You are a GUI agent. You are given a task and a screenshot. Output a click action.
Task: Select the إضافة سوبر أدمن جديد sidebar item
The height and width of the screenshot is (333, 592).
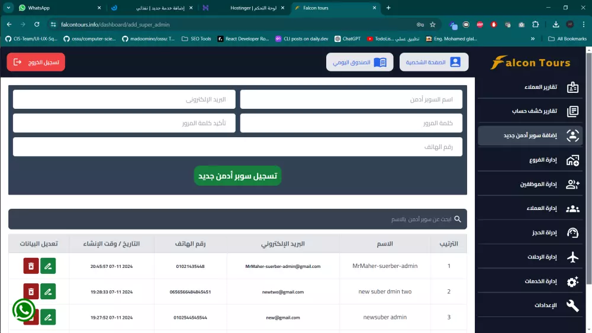pyautogui.click(x=530, y=135)
